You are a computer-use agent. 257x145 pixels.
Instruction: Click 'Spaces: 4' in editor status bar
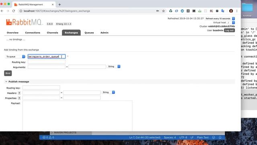point(170,137)
